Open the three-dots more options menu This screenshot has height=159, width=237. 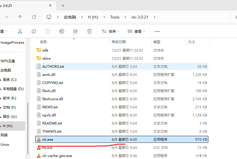(157, 32)
